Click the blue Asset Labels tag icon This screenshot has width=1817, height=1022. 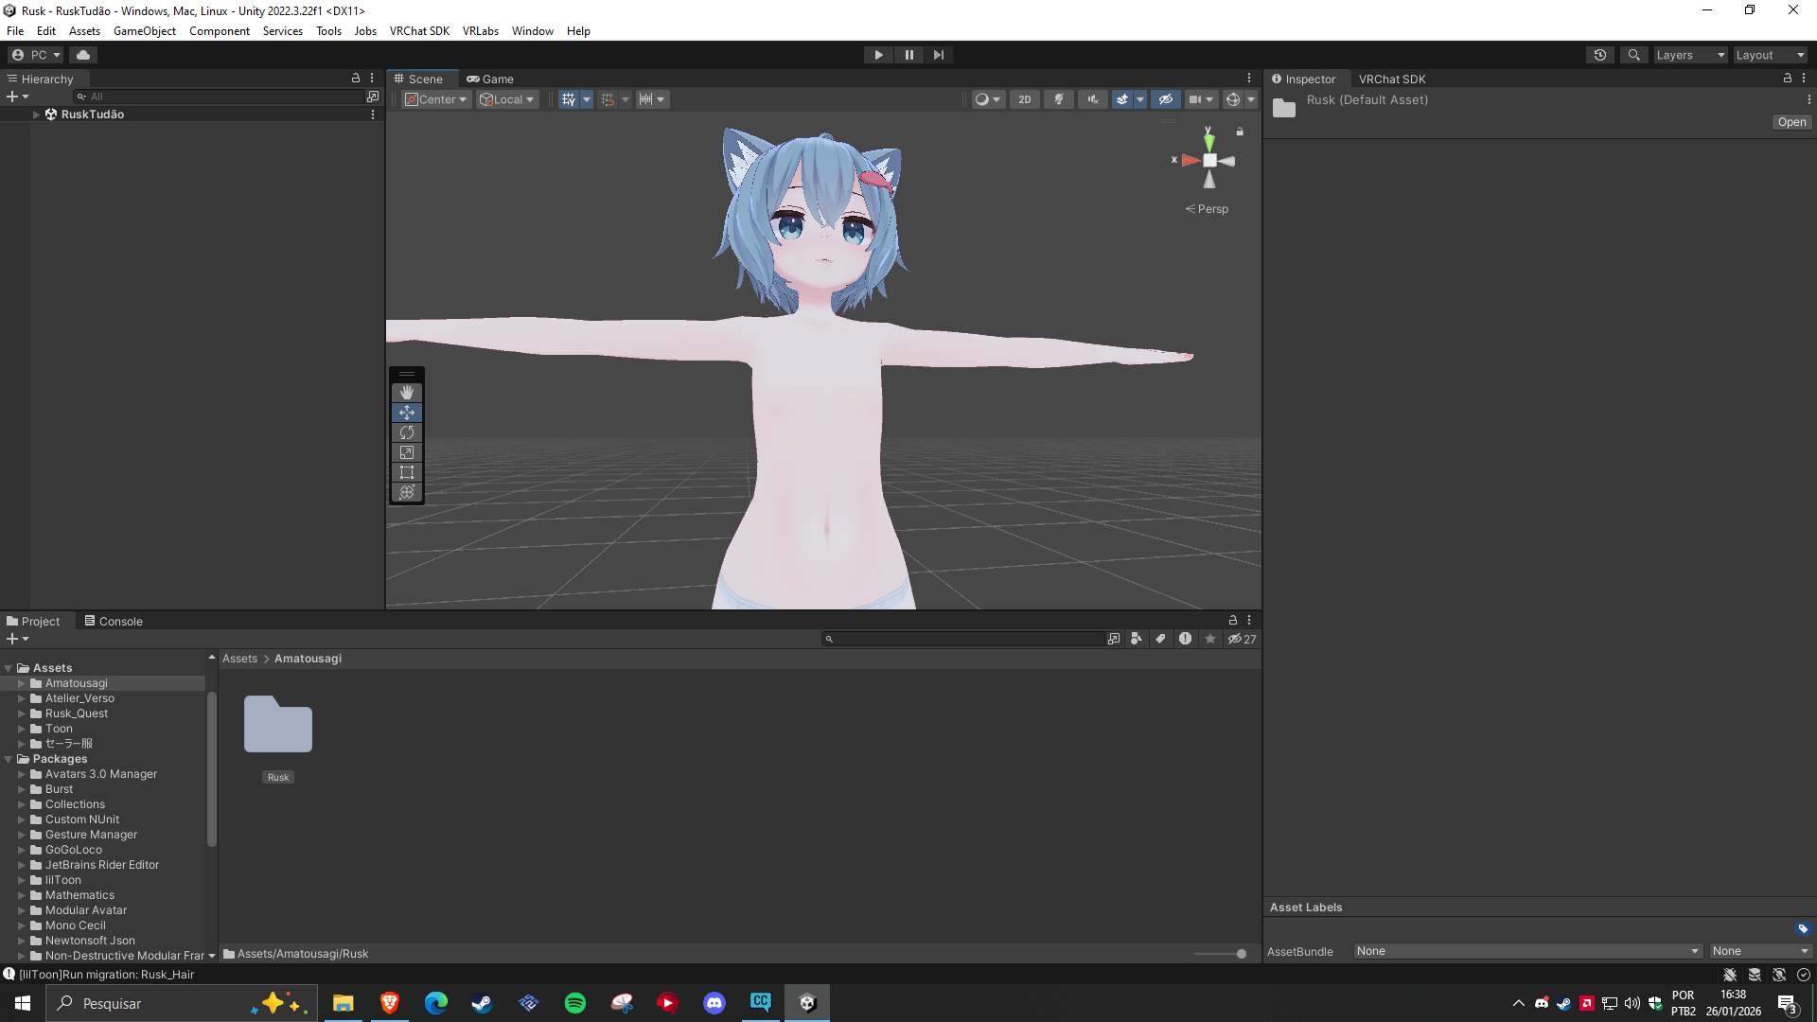point(1803,929)
